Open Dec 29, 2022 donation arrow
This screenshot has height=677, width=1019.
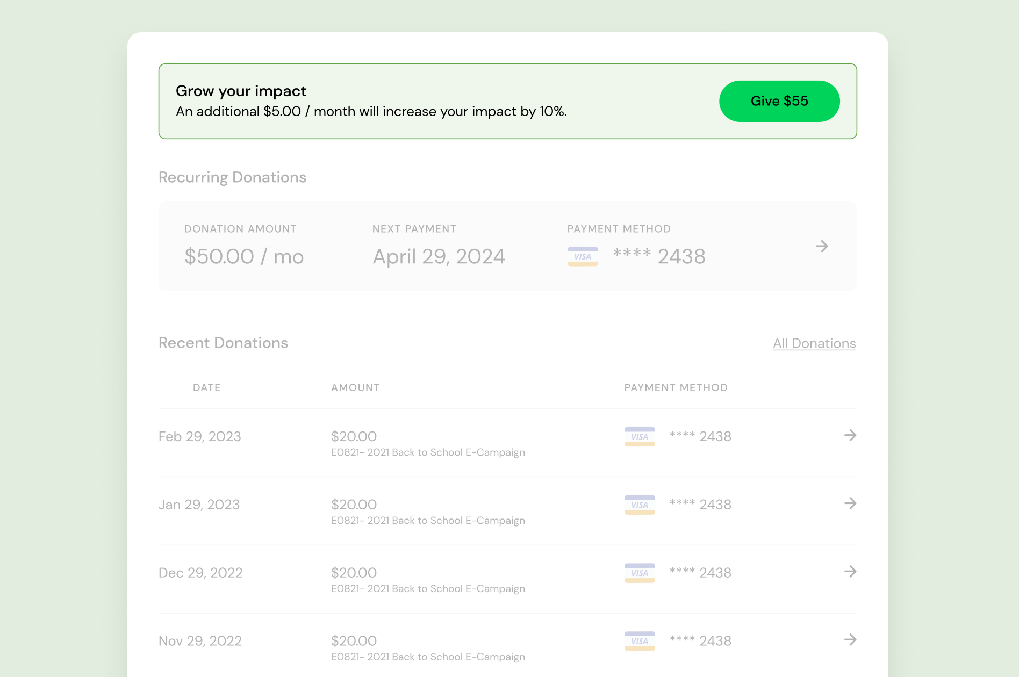[850, 572]
